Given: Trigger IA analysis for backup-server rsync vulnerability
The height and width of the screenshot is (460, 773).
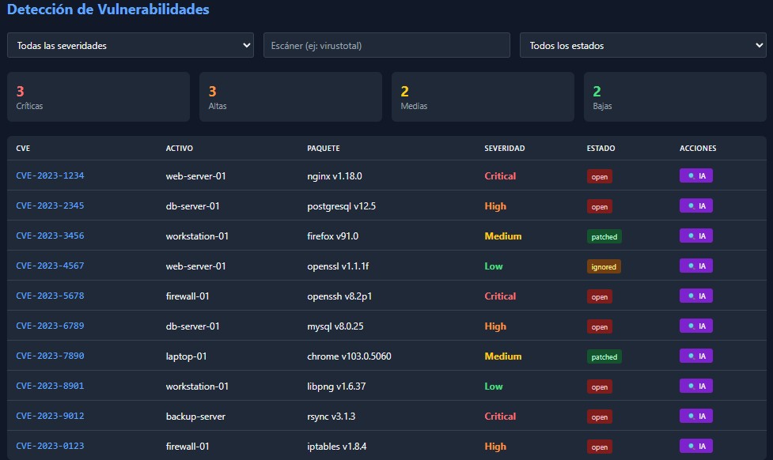Looking at the screenshot, I should click(x=695, y=416).
